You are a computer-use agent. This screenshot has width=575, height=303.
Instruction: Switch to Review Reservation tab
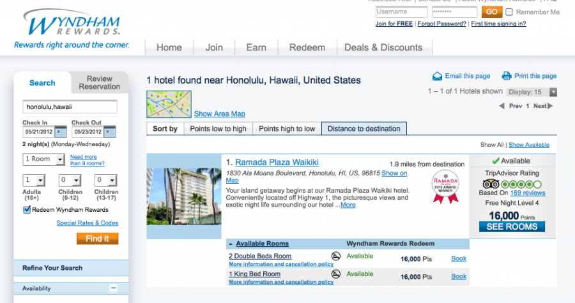coord(100,83)
